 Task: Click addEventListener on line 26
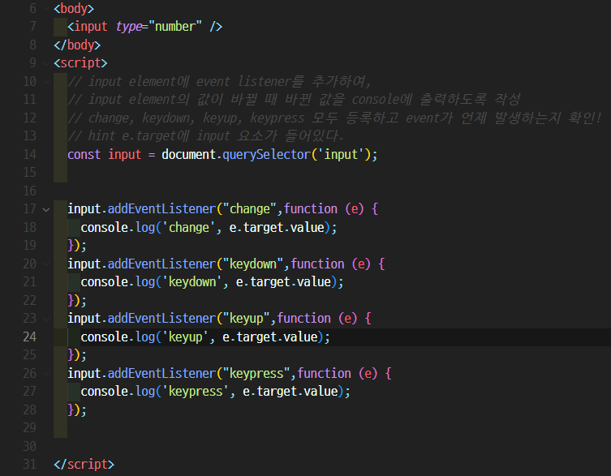(x=161, y=374)
